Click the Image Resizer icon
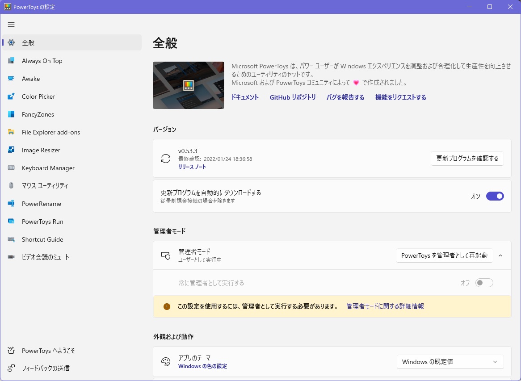This screenshot has height=381, width=521. [x=11, y=150]
